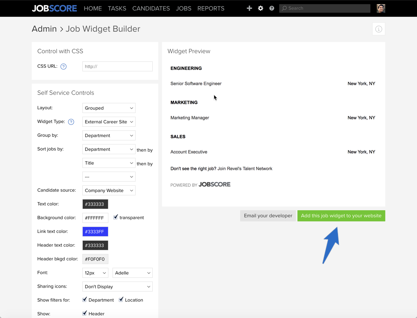This screenshot has width=417, height=318.
Task: Click the JobScore logo
Action: (x=54, y=8)
